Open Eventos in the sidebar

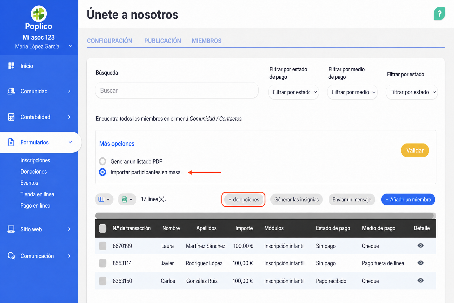click(x=29, y=183)
